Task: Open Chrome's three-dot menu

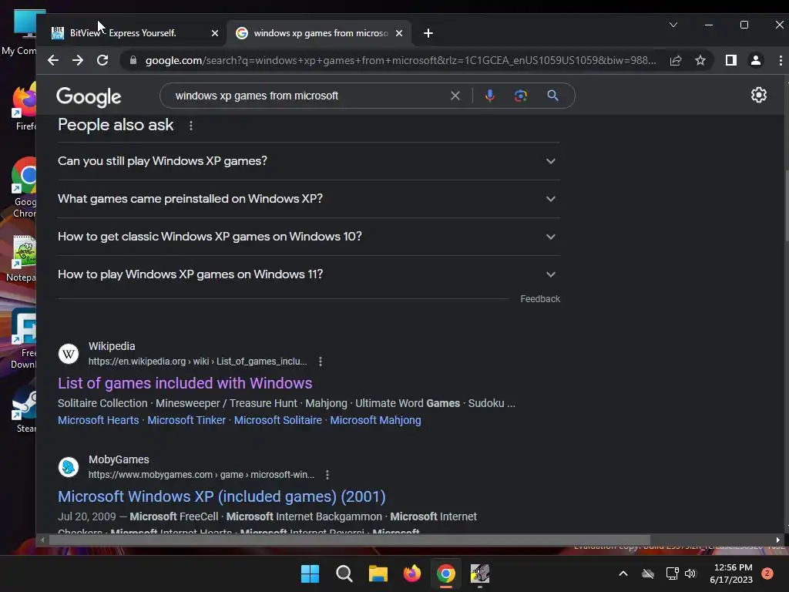Action: [781, 60]
